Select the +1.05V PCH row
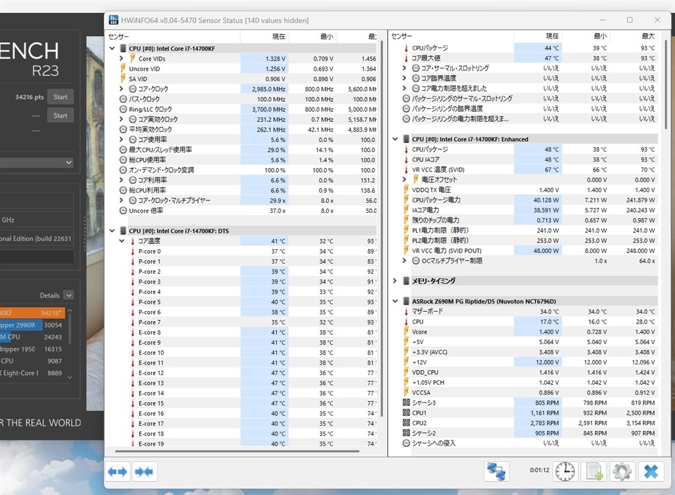 point(529,382)
